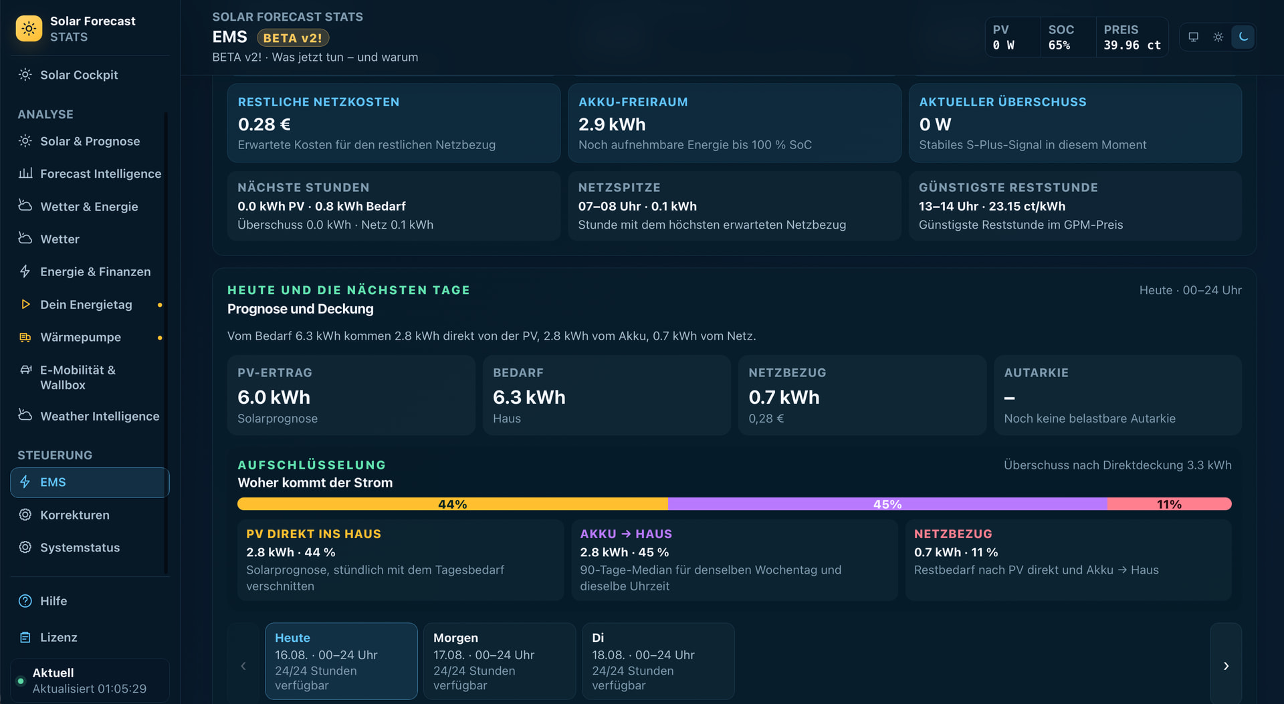
Task: Open Wärmepumpe heat pump icon
Action: 25,337
